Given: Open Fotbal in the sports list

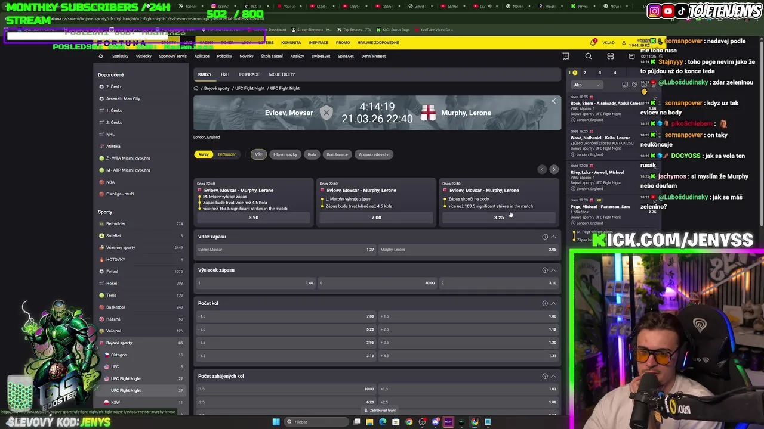Looking at the screenshot, I should tap(141, 271).
